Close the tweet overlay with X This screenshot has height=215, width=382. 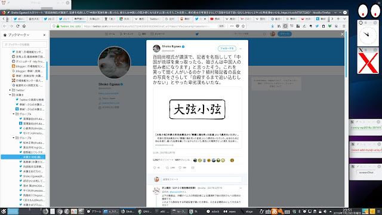(342, 34)
